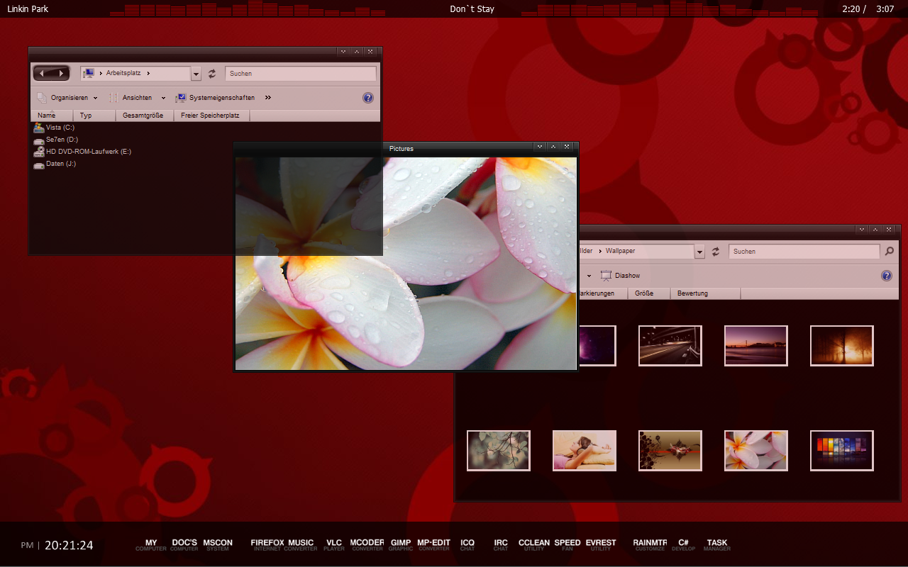
Task: Open the Daten (J:) drive
Action: pos(55,164)
